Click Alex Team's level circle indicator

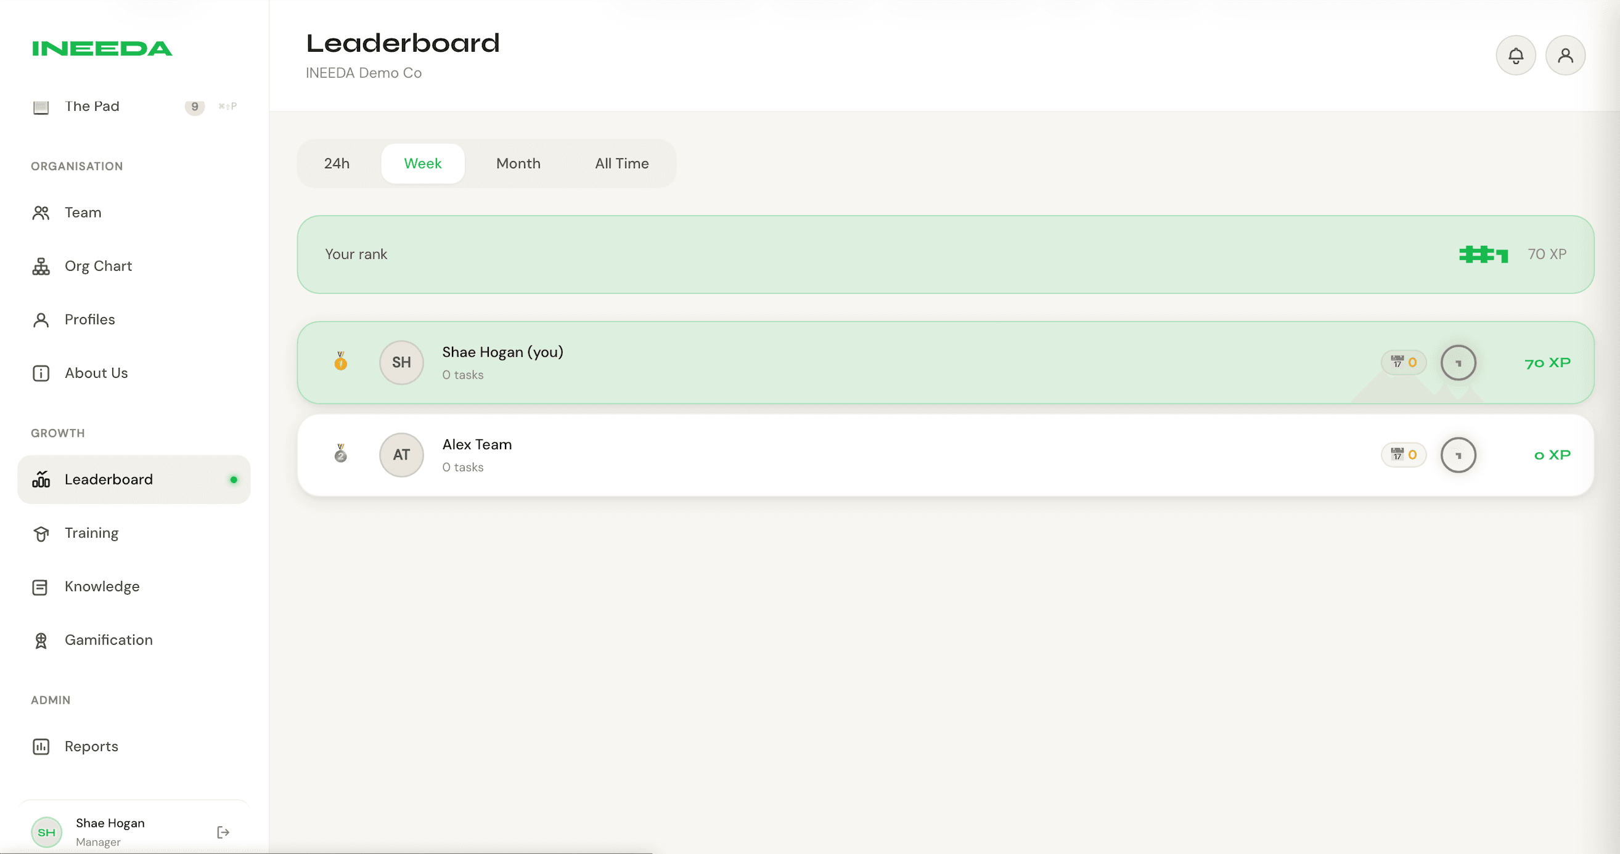[1458, 455]
